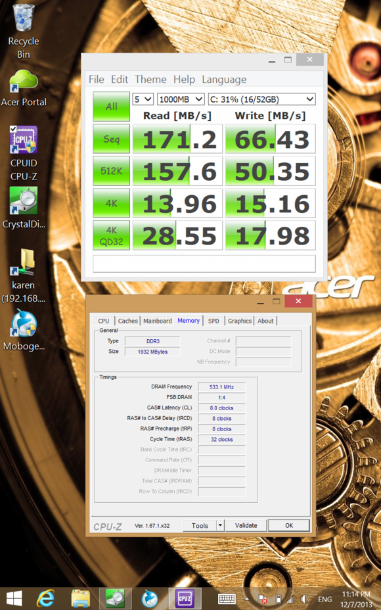Viewport: 381px width, 610px height.
Task: Click the Seq write result 66.43
Action: click(271, 139)
